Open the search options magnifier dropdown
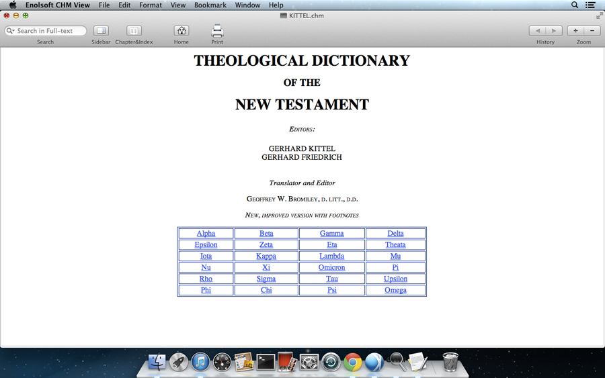This screenshot has width=605, height=378. point(10,31)
